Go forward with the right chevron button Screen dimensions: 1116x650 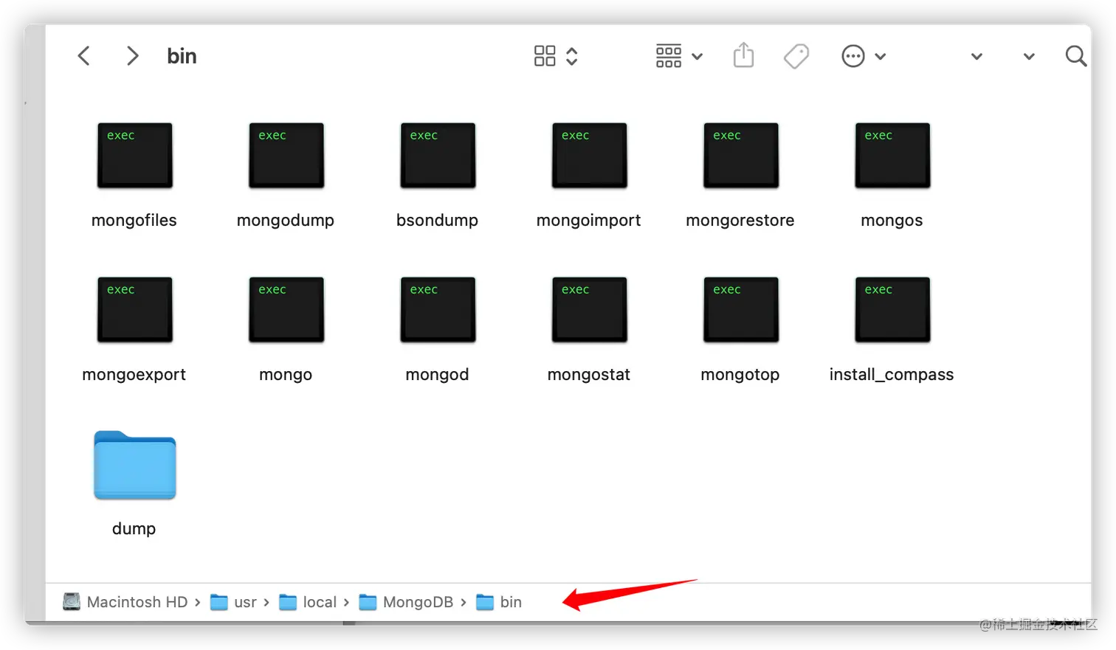[132, 56]
